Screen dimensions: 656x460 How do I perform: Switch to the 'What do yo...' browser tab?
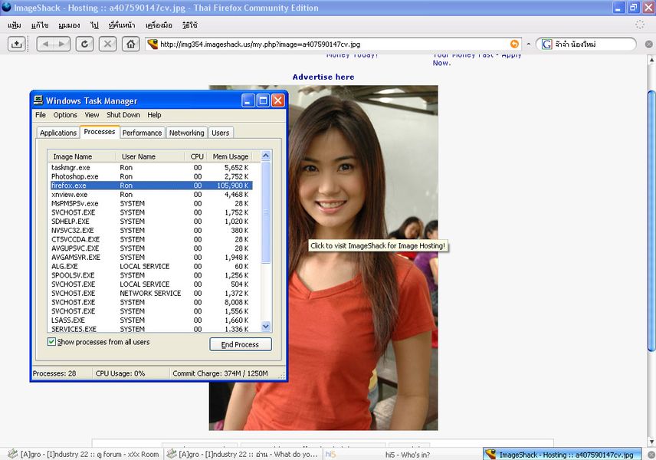tap(243, 455)
